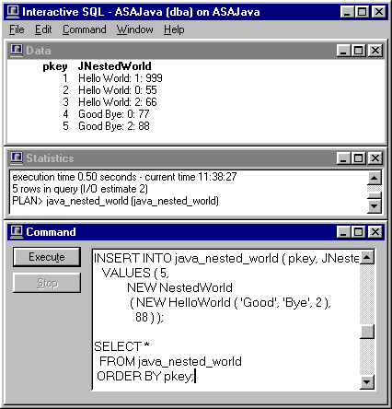Minimize the main Interactive SQL window
392x409 pixels.
point(347,12)
